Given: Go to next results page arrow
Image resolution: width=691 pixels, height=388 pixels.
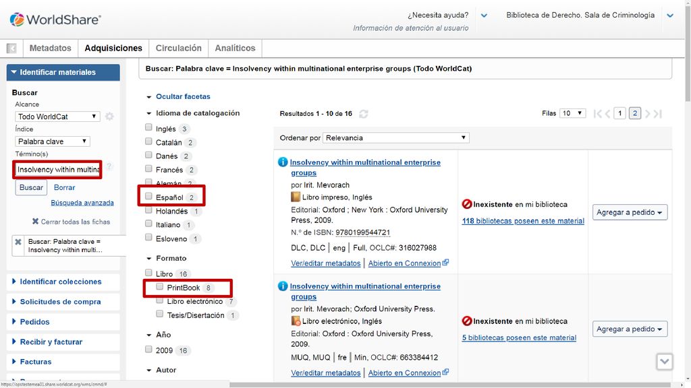Looking at the screenshot, I should point(647,114).
